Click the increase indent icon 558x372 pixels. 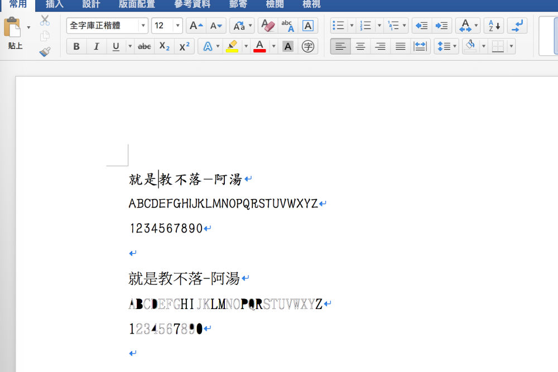point(441,26)
